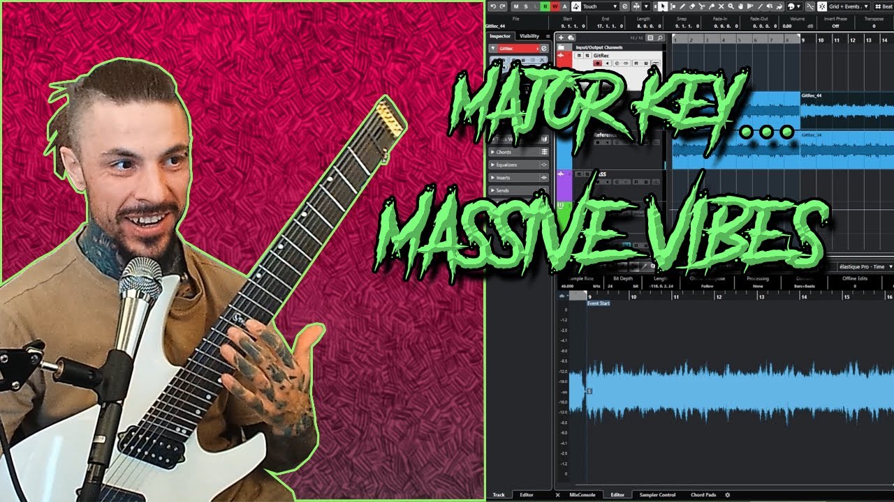This screenshot has width=894, height=502.
Task: Click the Inspector panel menu icon
Action: [x=548, y=36]
